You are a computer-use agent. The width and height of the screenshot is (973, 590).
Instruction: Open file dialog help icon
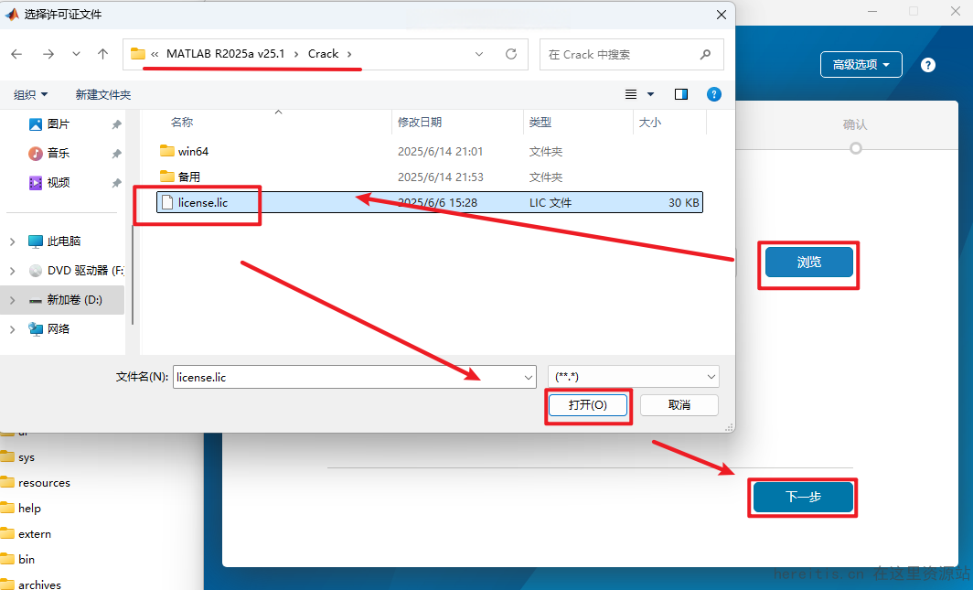point(714,94)
